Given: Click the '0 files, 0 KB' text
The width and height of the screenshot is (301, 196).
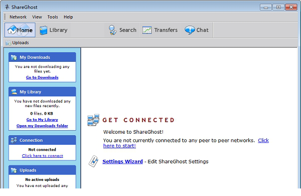Looking at the screenshot, I should click(42, 114).
